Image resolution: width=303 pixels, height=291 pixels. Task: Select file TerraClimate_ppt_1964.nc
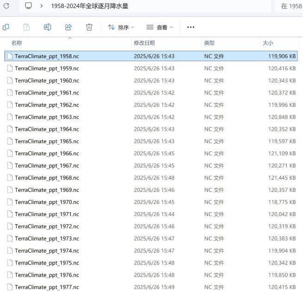[151, 129]
